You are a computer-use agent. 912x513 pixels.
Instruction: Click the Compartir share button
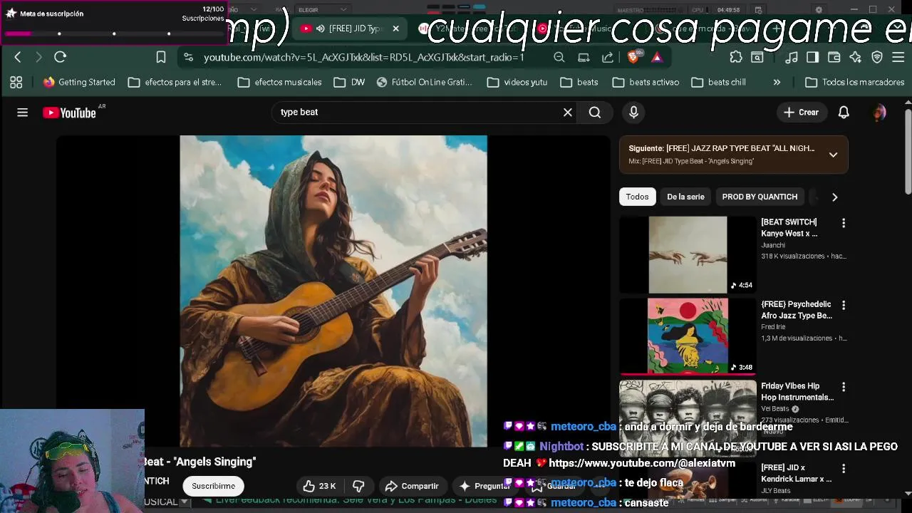[412, 486]
